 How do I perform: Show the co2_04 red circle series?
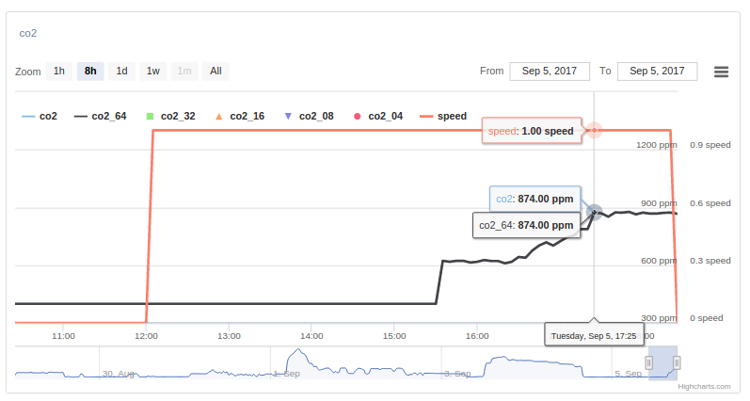click(x=378, y=117)
